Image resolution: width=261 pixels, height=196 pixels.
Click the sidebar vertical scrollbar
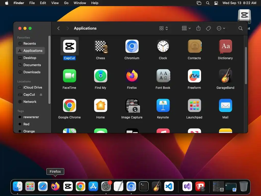[49, 70]
